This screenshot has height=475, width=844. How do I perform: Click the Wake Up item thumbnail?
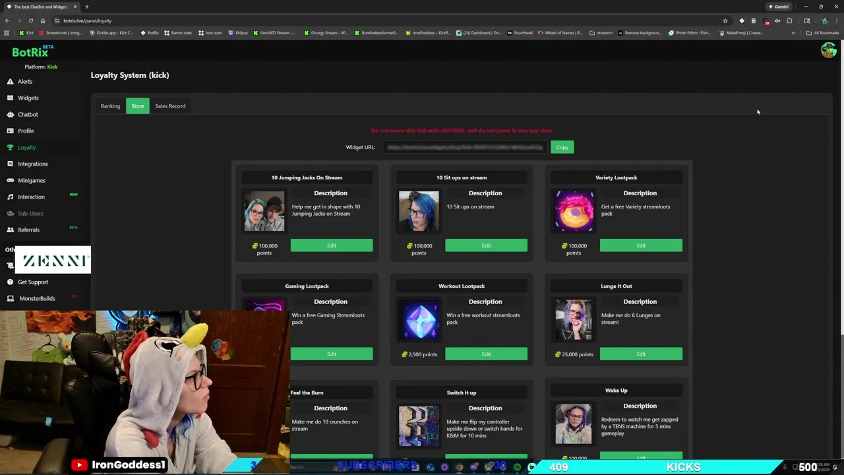[x=574, y=424]
